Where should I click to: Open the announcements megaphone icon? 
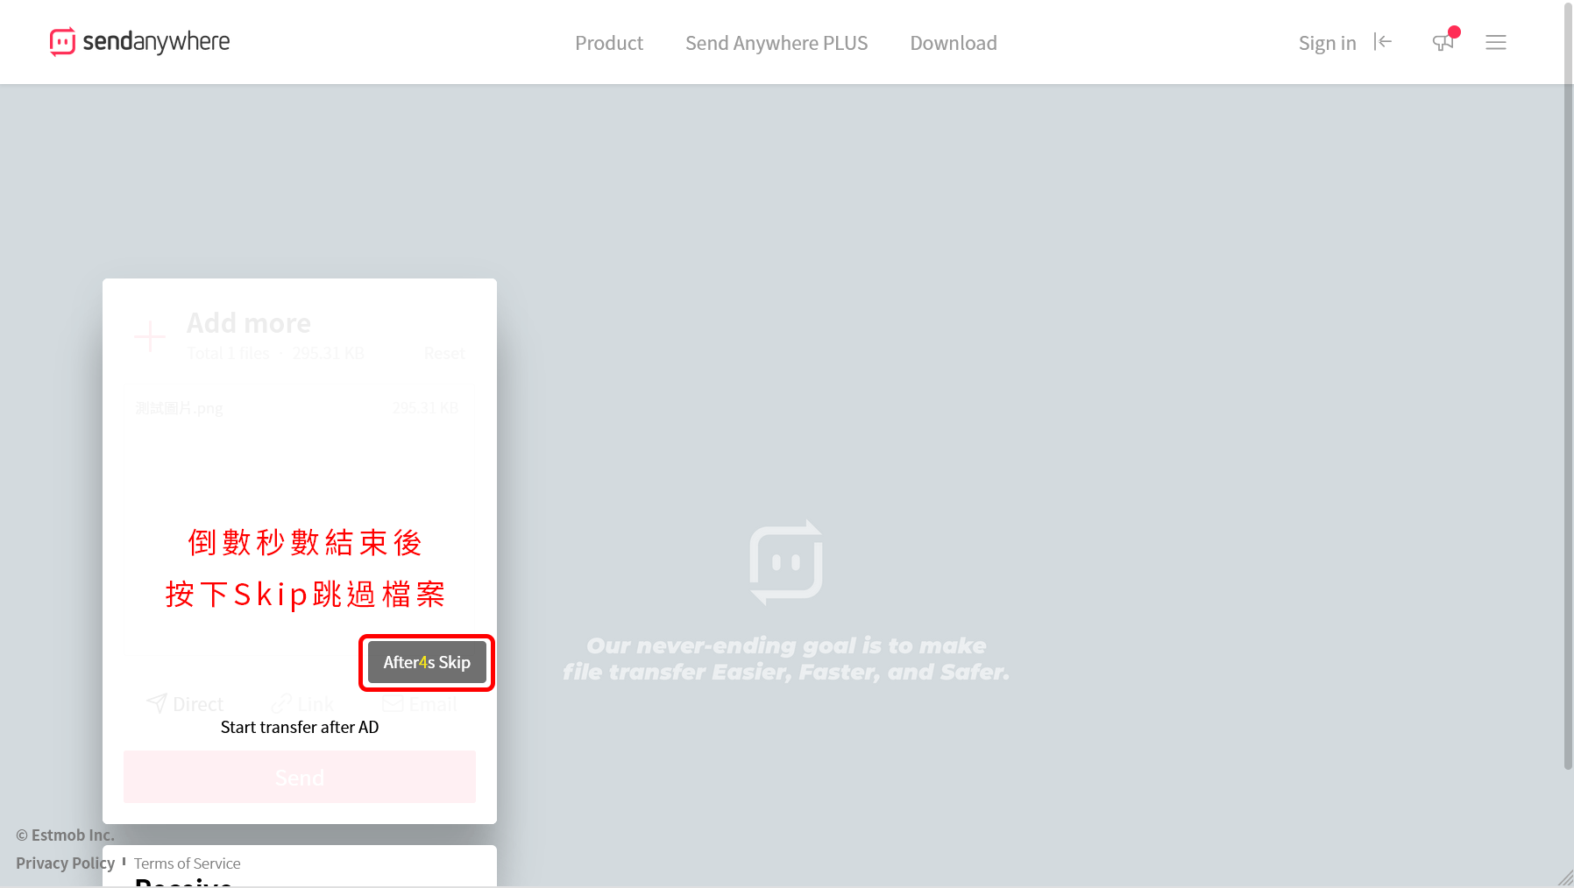1443,42
